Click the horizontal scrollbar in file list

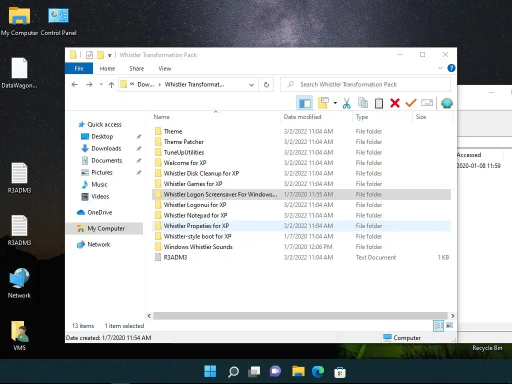click(x=300, y=316)
